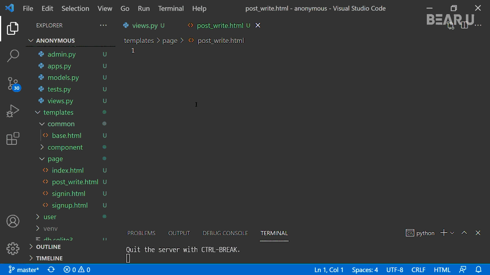This screenshot has height=275, width=490.
Task: Click the feedback icon in status bar
Action: [x=463, y=270]
